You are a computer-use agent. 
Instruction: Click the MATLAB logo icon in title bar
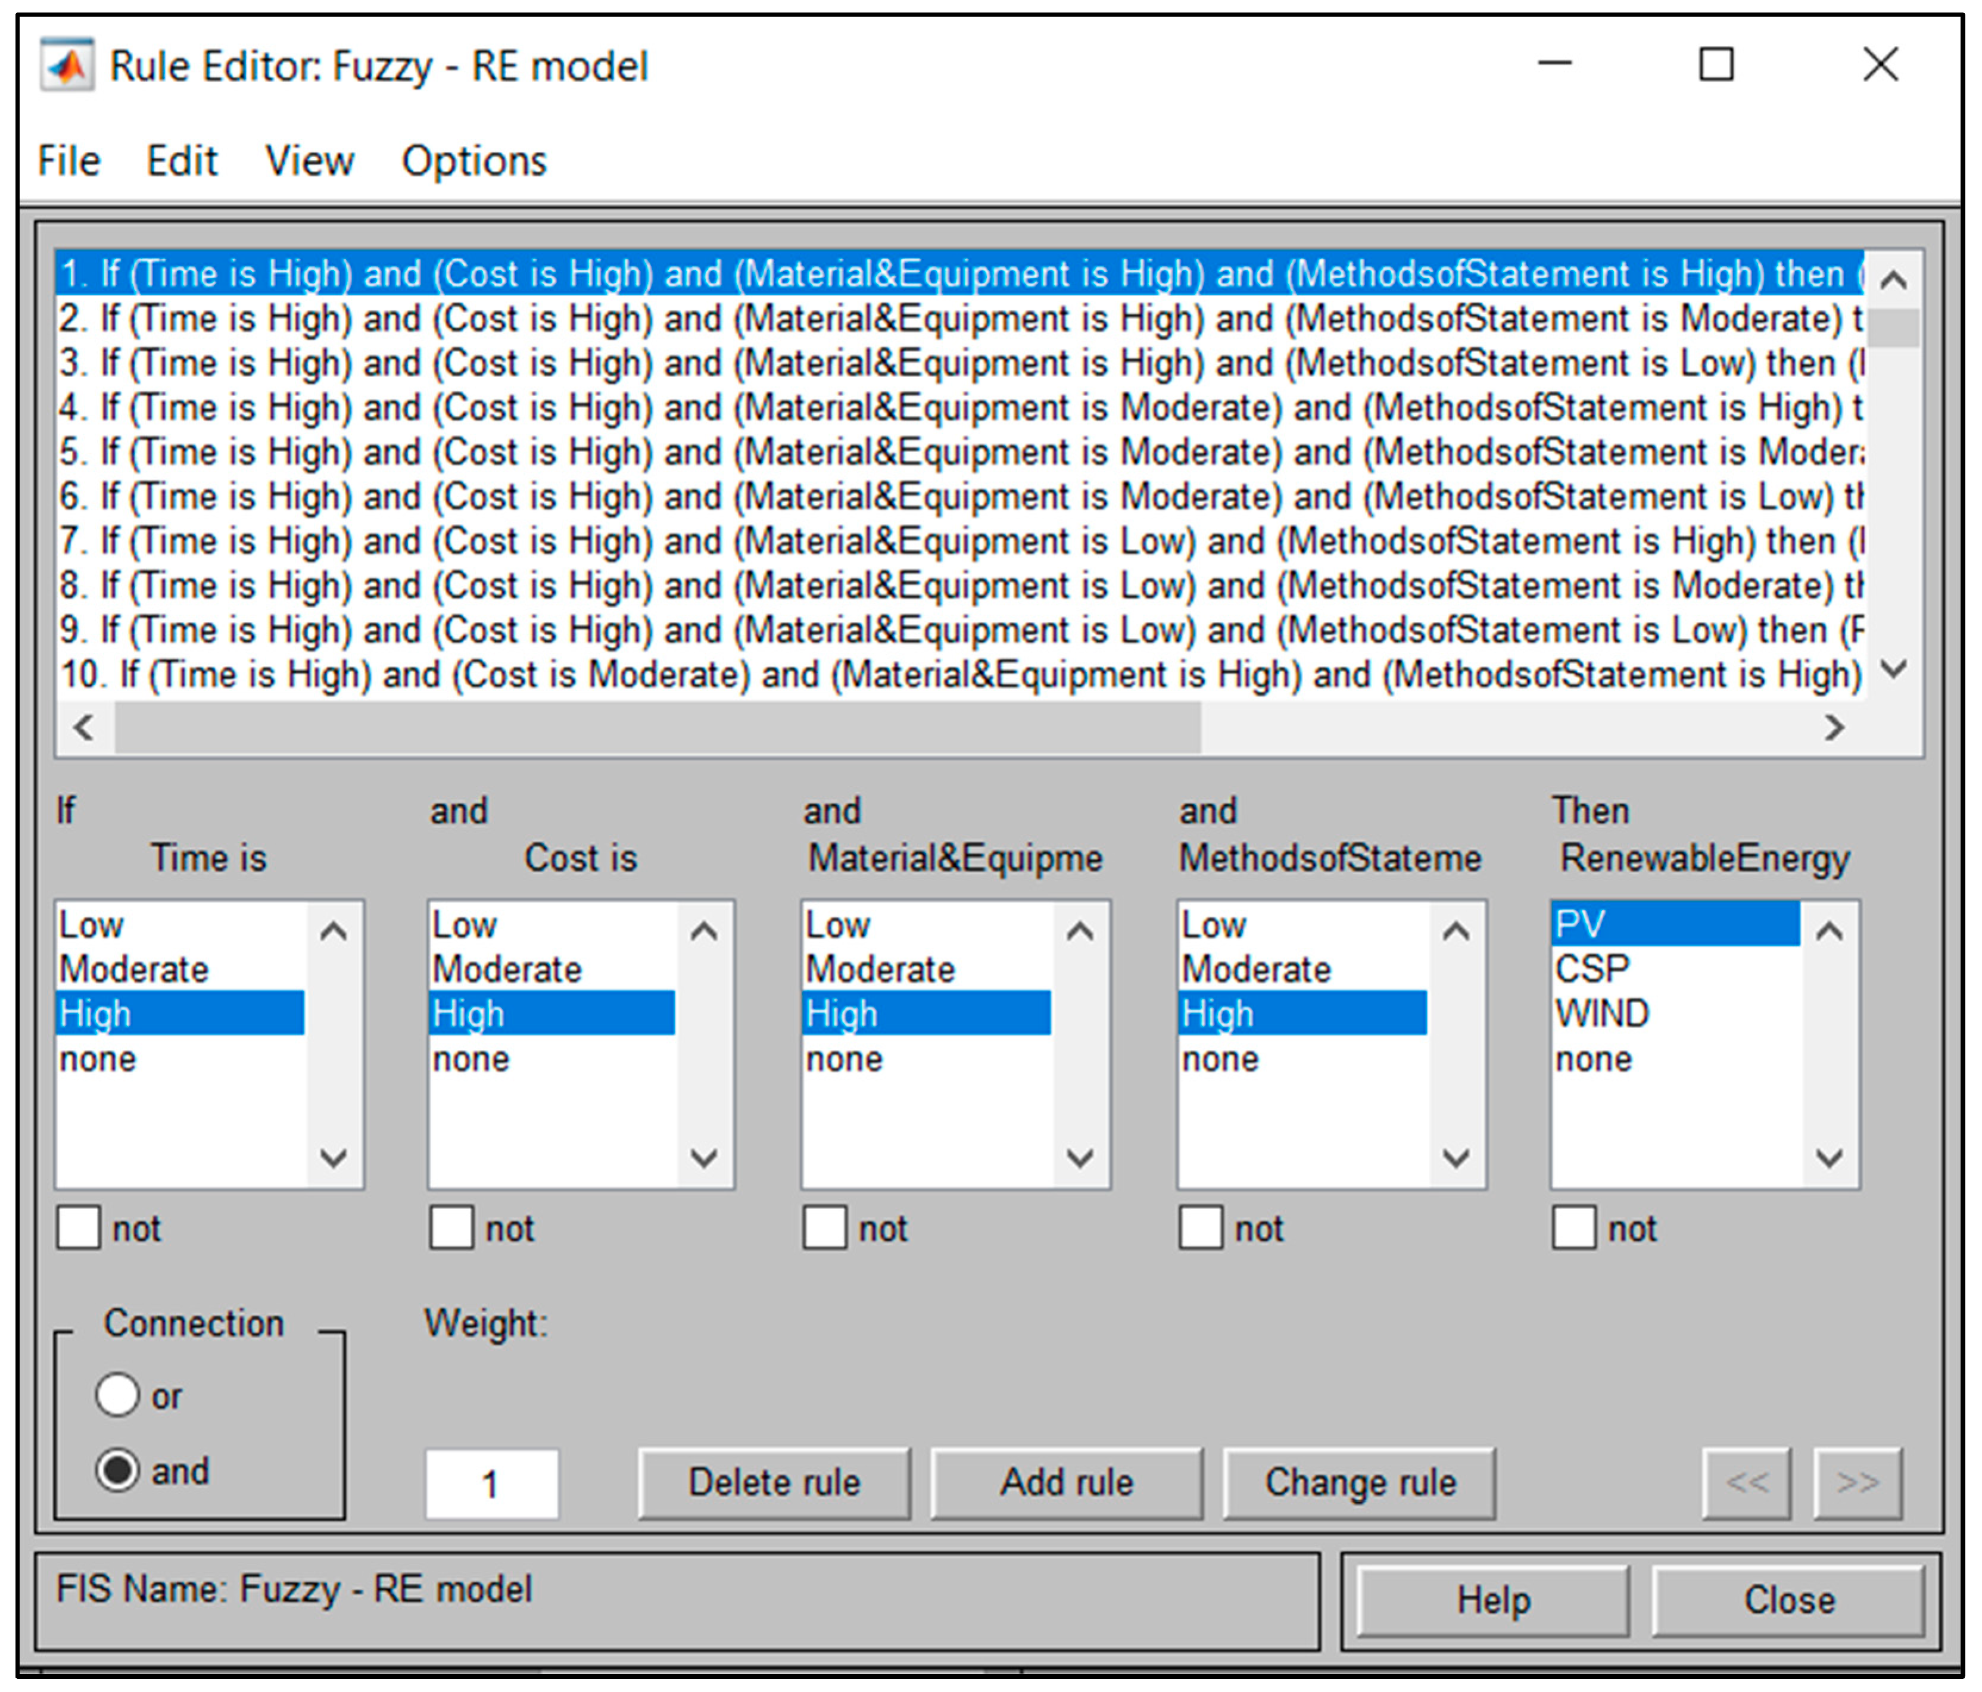(67, 65)
